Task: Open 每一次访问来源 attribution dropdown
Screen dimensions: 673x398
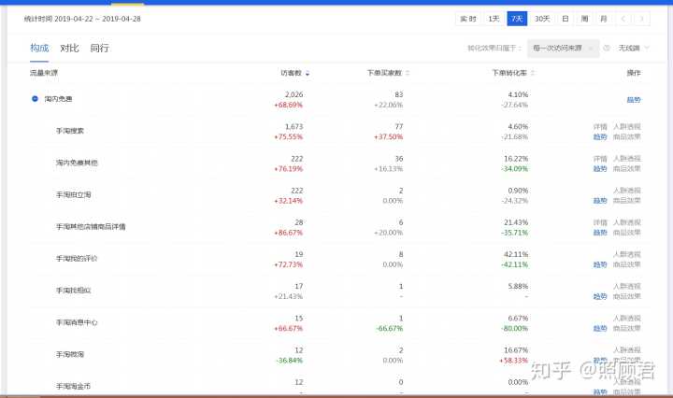Action: 563,48
